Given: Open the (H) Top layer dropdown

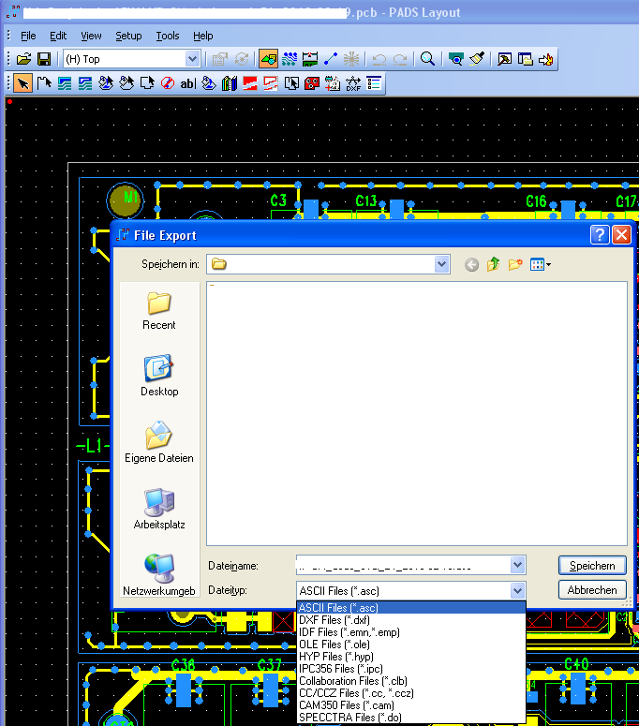Looking at the screenshot, I should (192, 59).
